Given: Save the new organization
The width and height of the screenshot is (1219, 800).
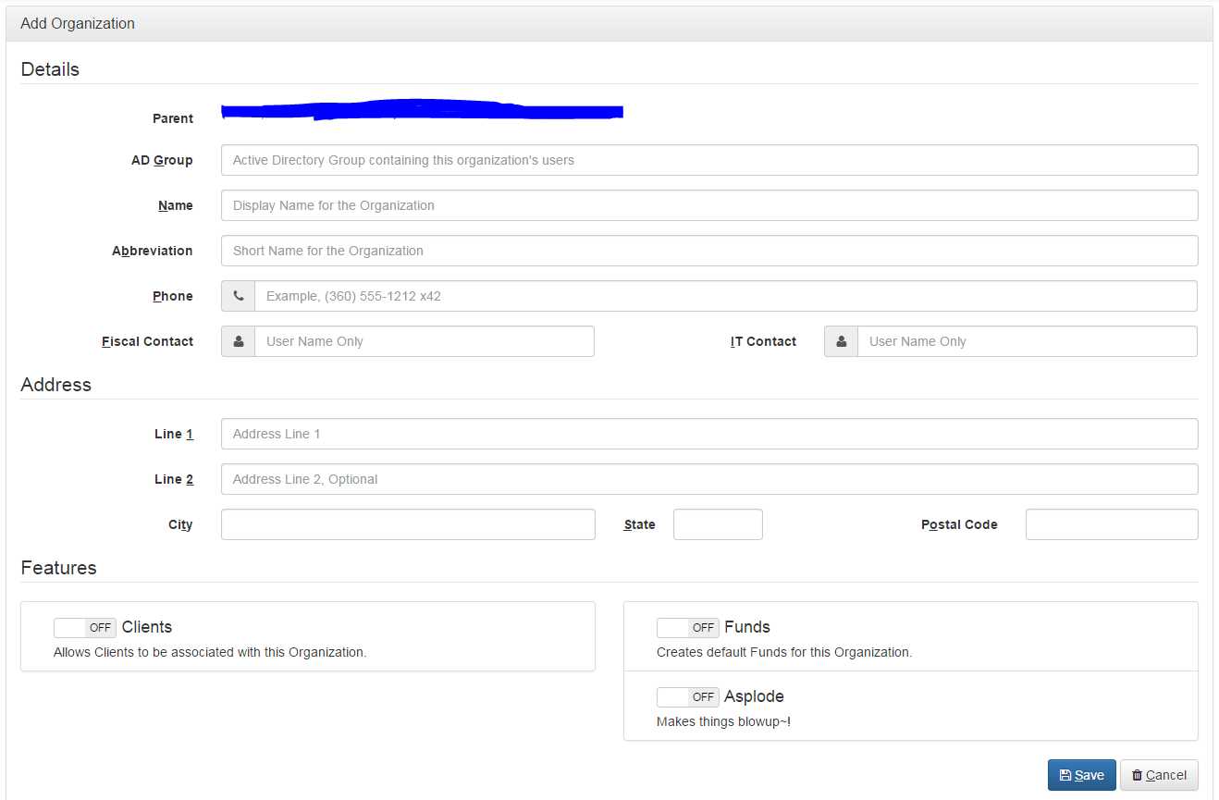Looking at the screenshot, I should (1082, 775).
